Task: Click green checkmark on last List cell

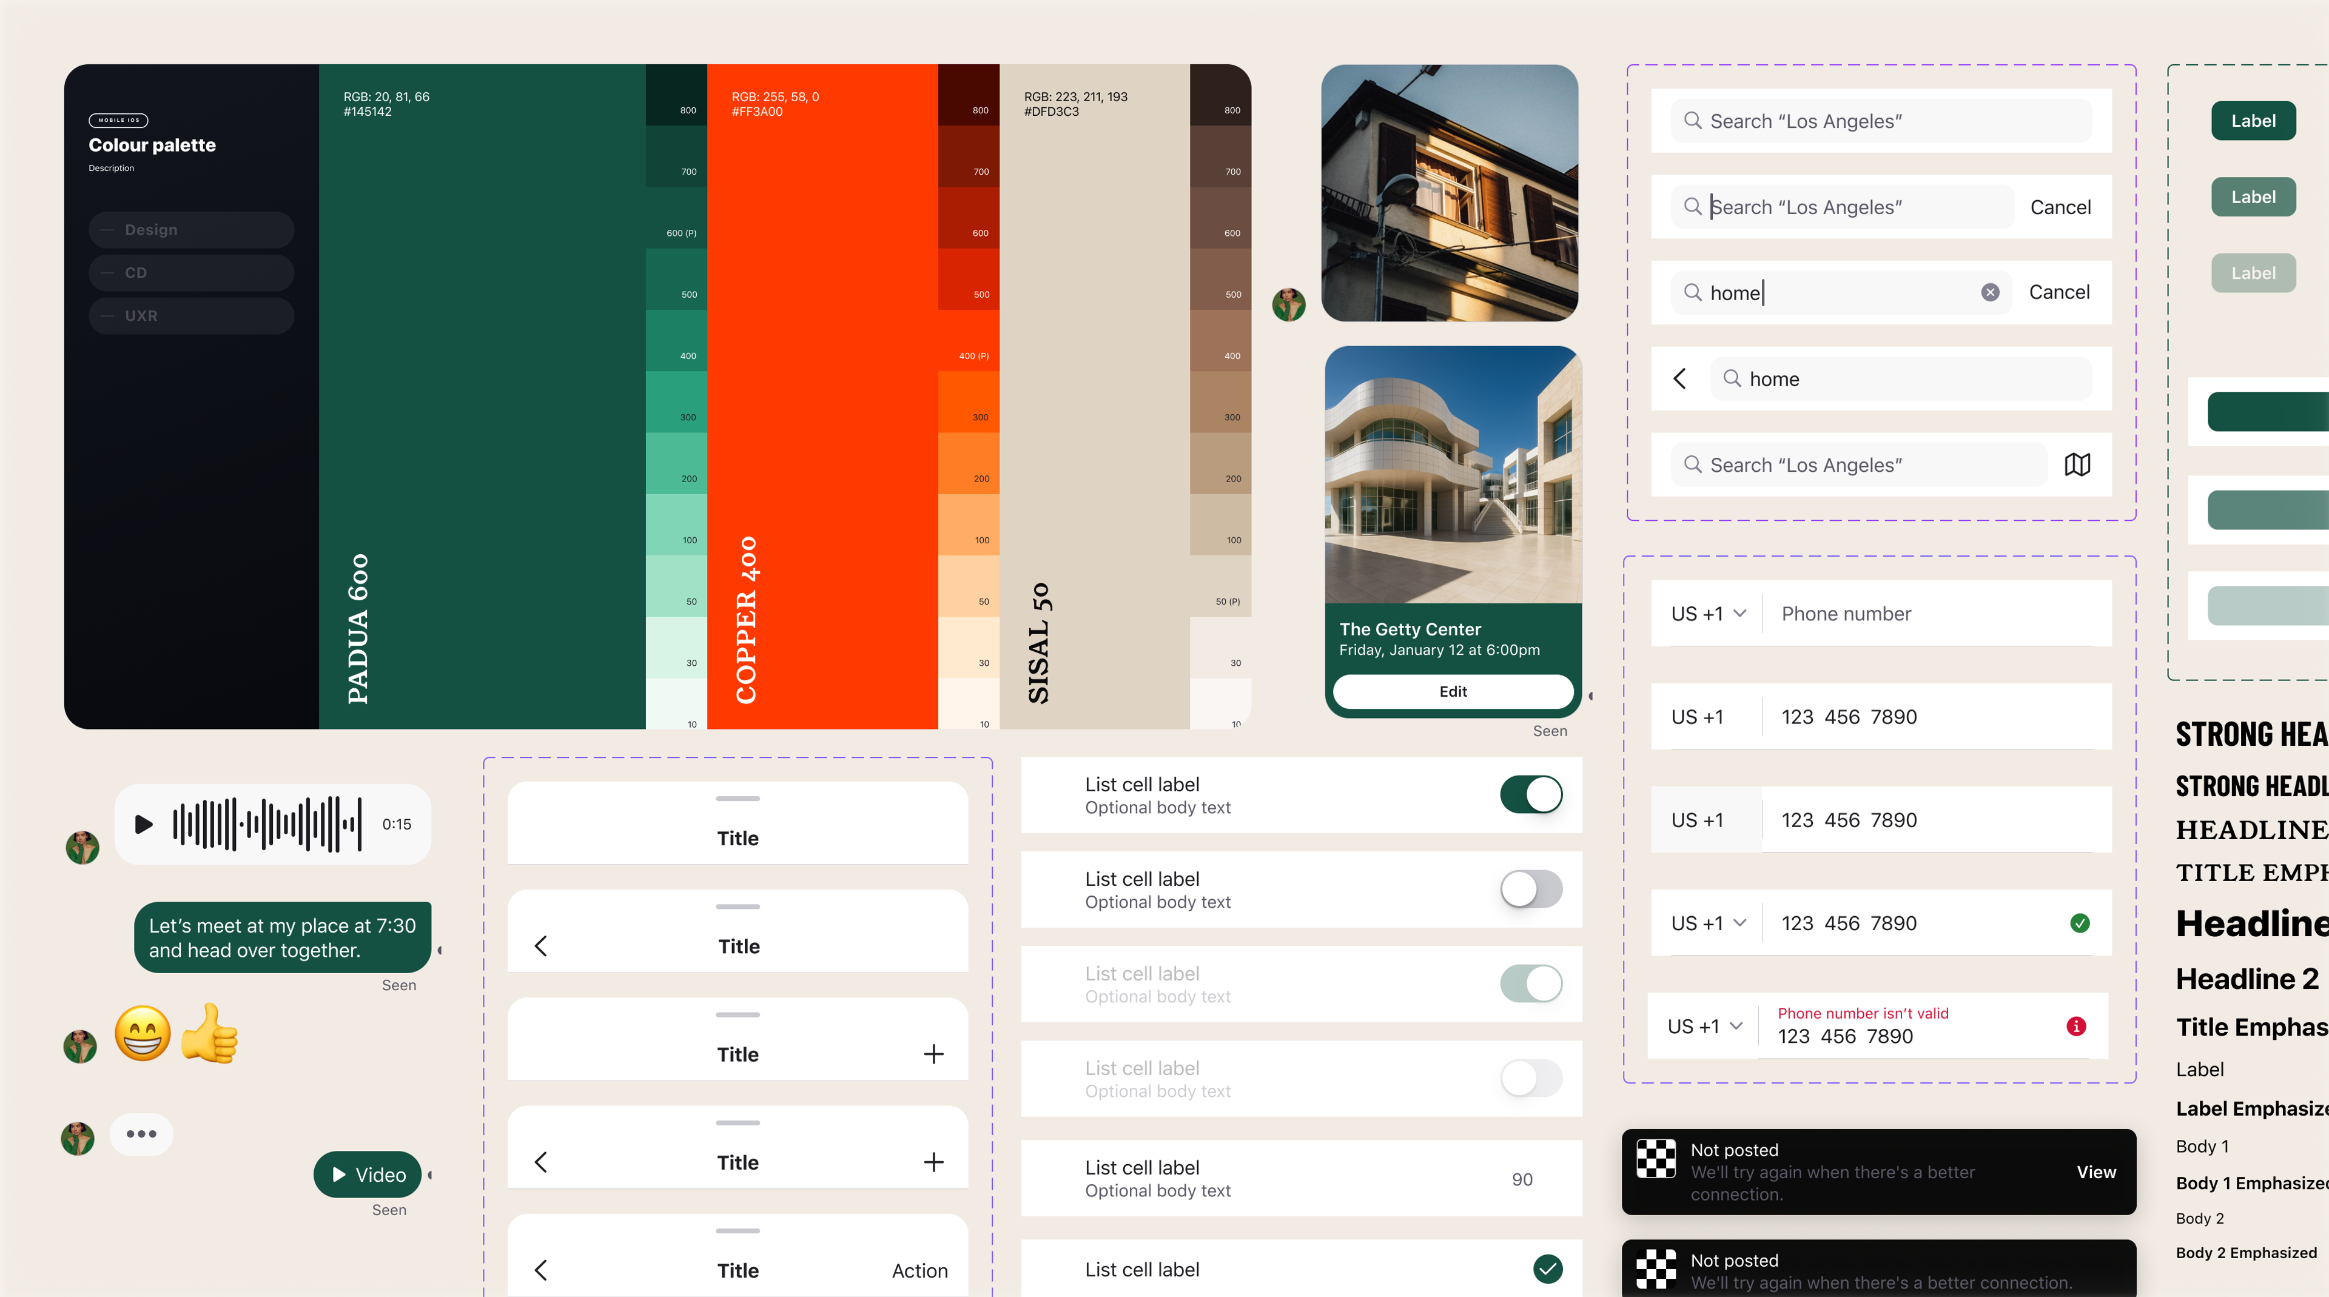Action: tap(1548, 1269)
